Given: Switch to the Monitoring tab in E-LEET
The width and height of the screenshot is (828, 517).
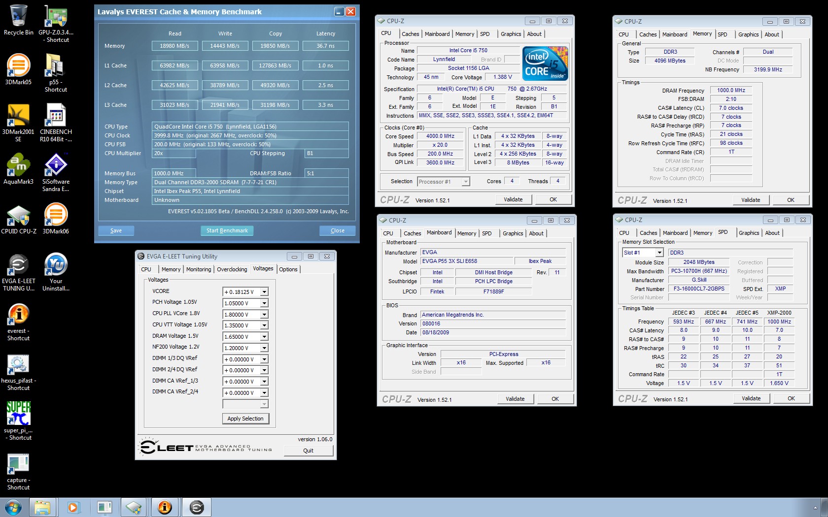Looking at the screenshot, I should [x=199, y=269].
